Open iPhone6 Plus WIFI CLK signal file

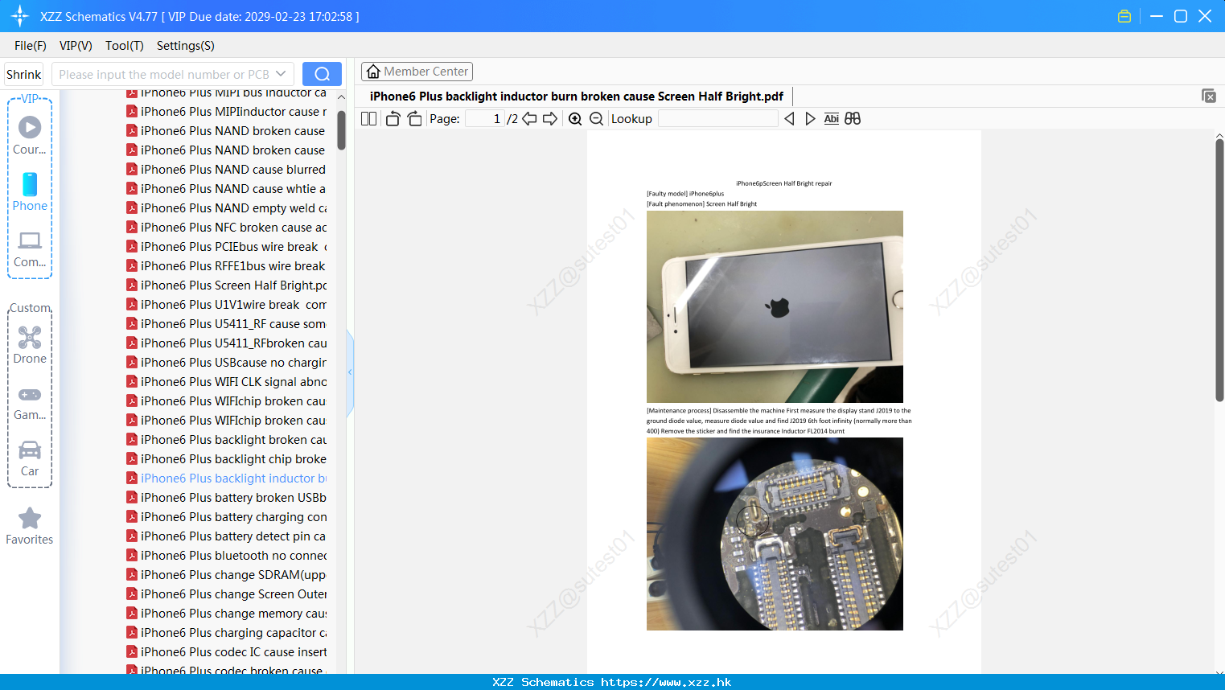tap(227, 382)
